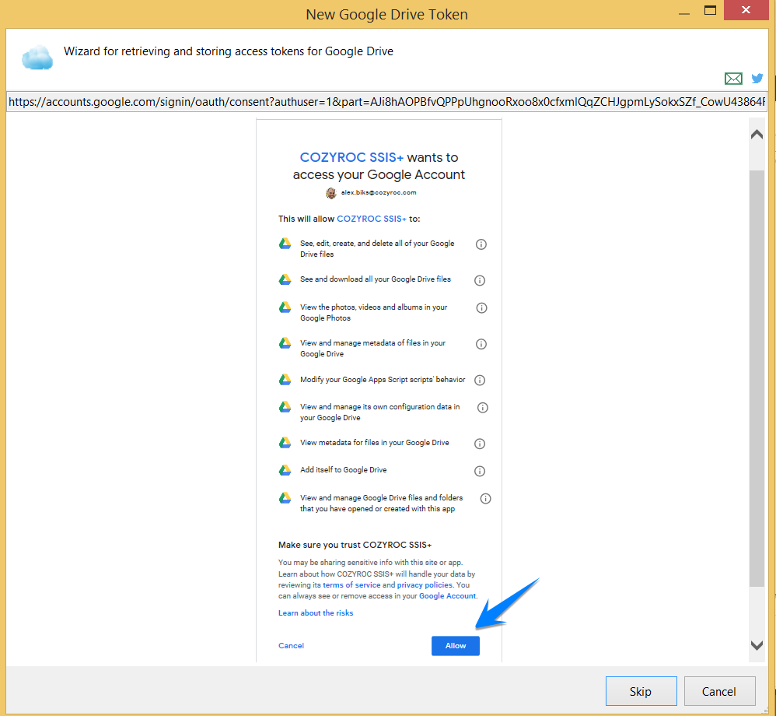
Task: Open info for 'own configuration data' permission
Action: (483, 407)
